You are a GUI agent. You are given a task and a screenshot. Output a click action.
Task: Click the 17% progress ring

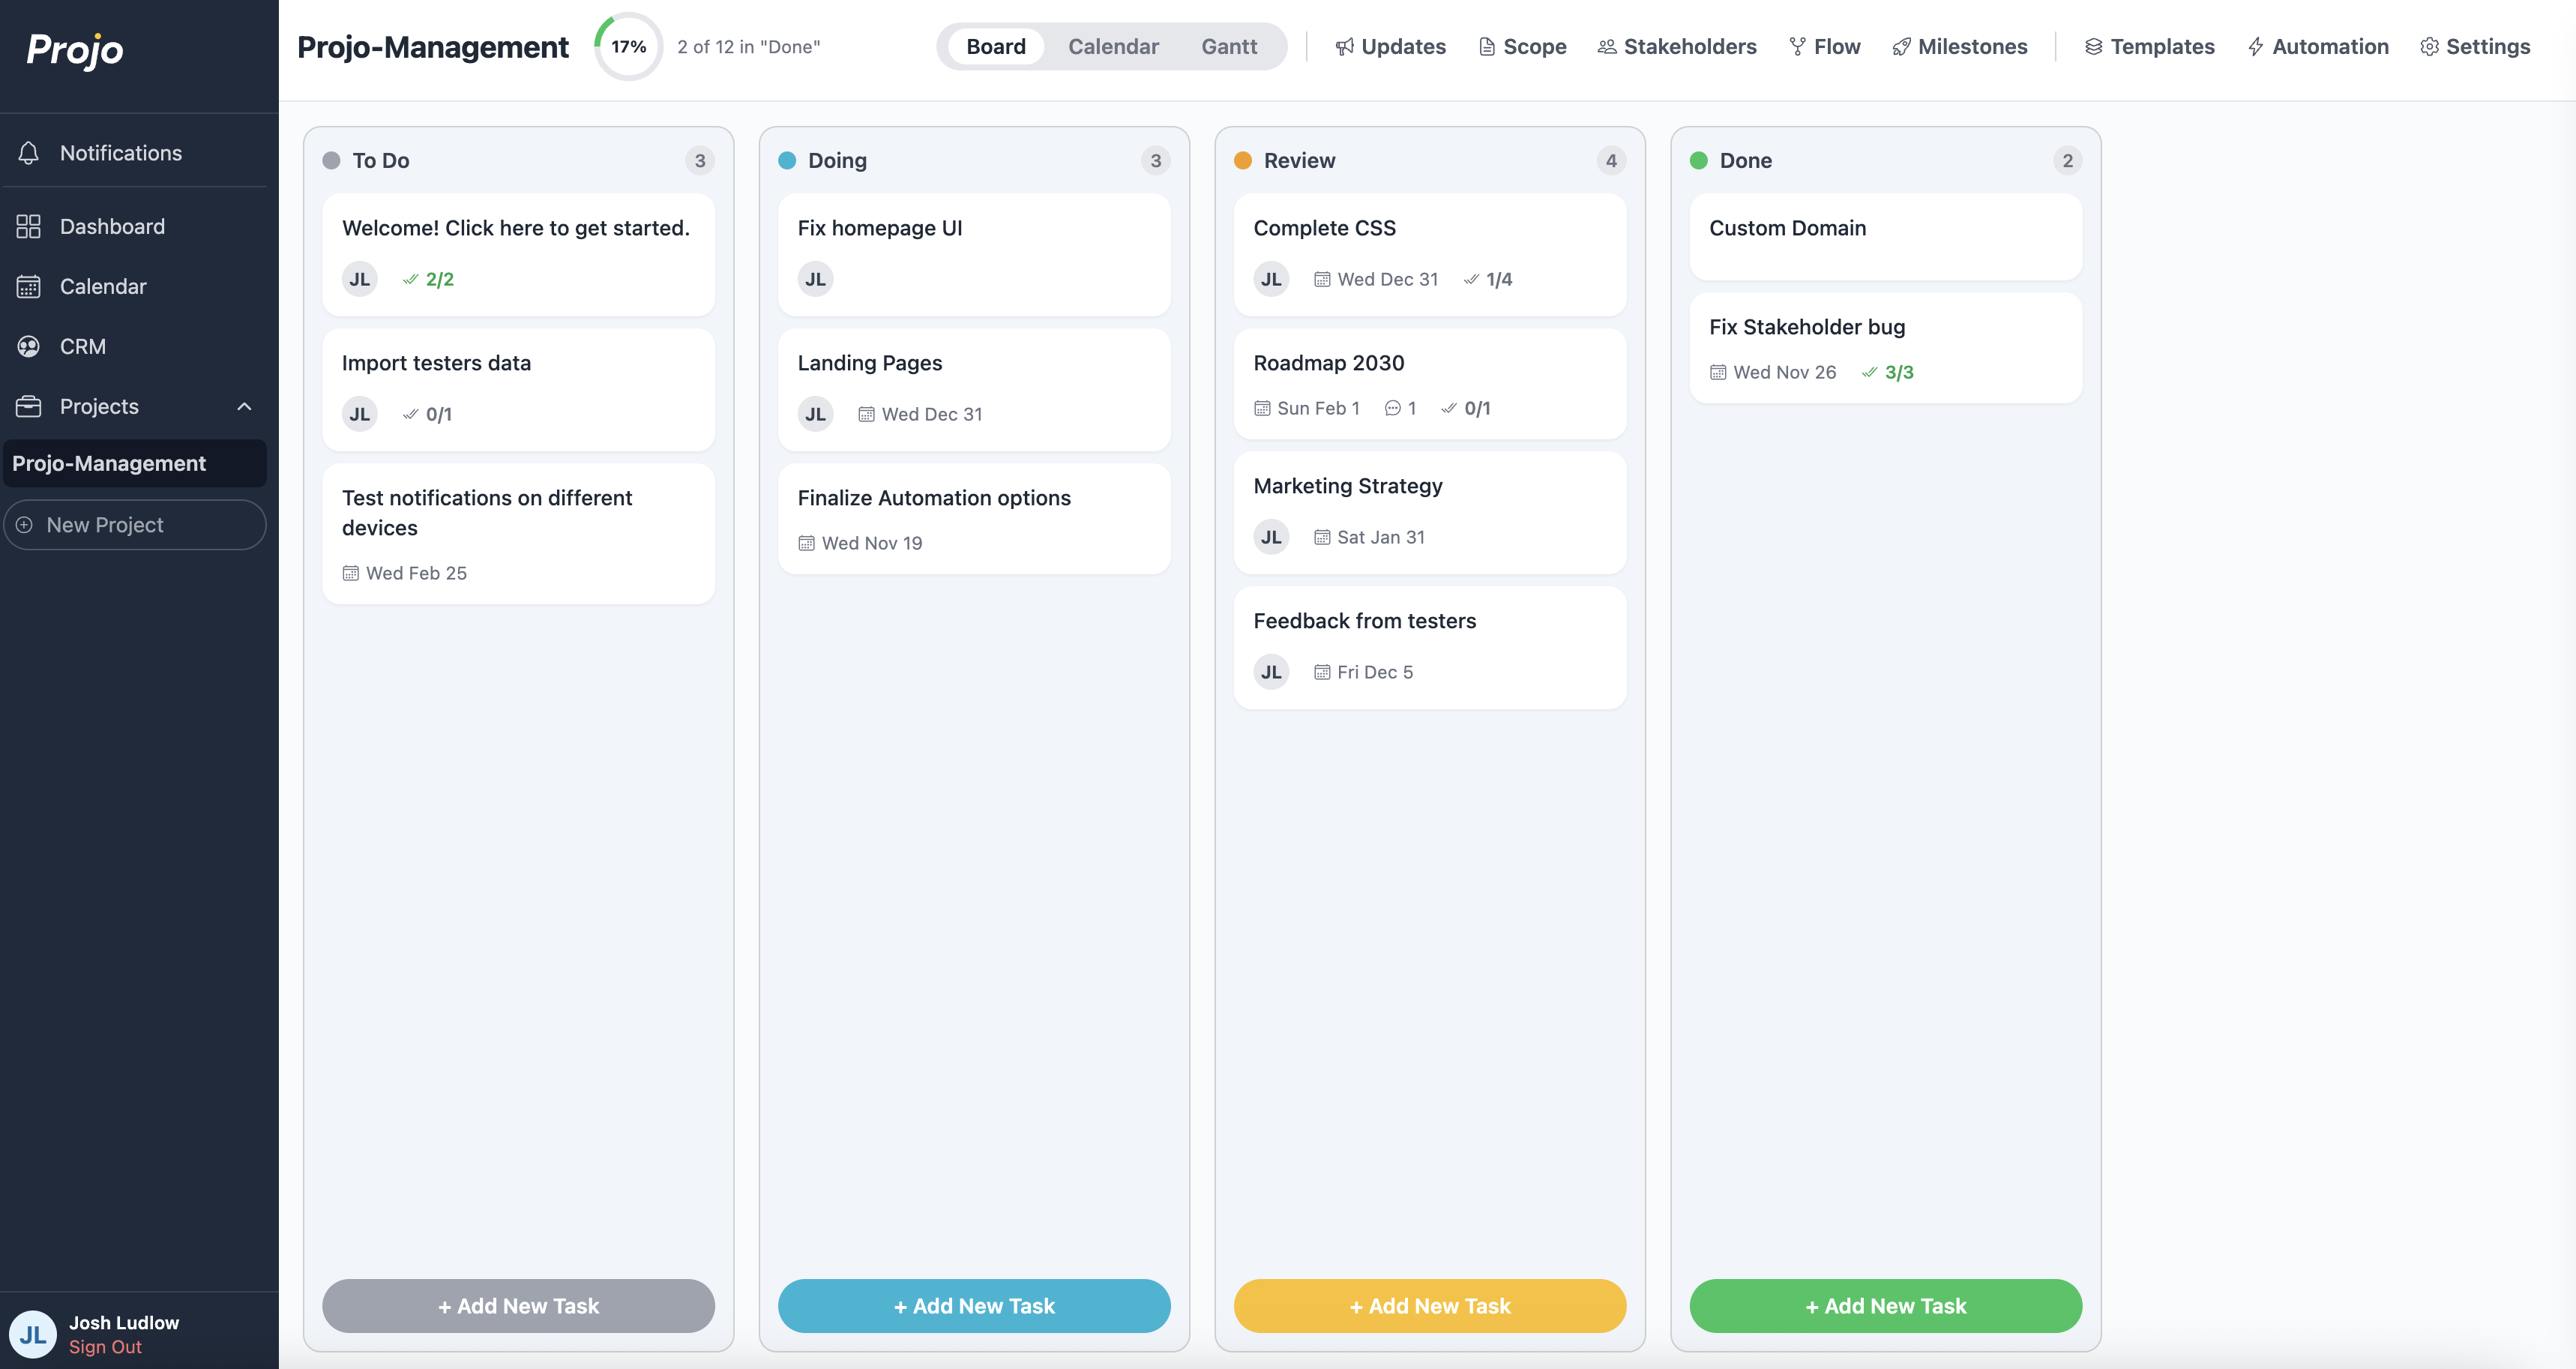coord(628,47)
